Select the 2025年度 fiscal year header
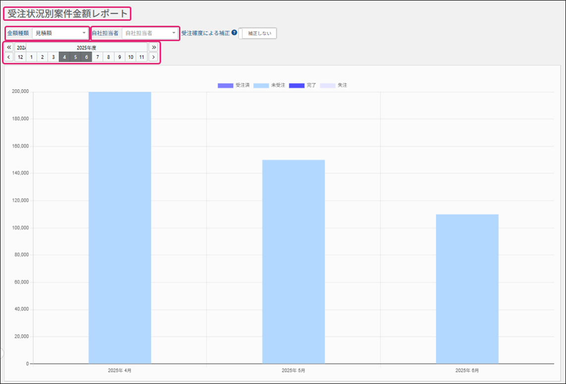Image resolution: width=566 pixels, height=384 pixels. [x=86, y=48]
